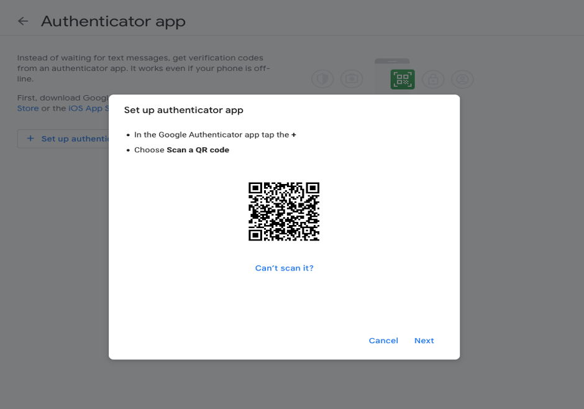Image resolution: width=584 pixels, height=409 pixels.
Task: Click the "tap the +" instruction line
Action: click(214, 135)
